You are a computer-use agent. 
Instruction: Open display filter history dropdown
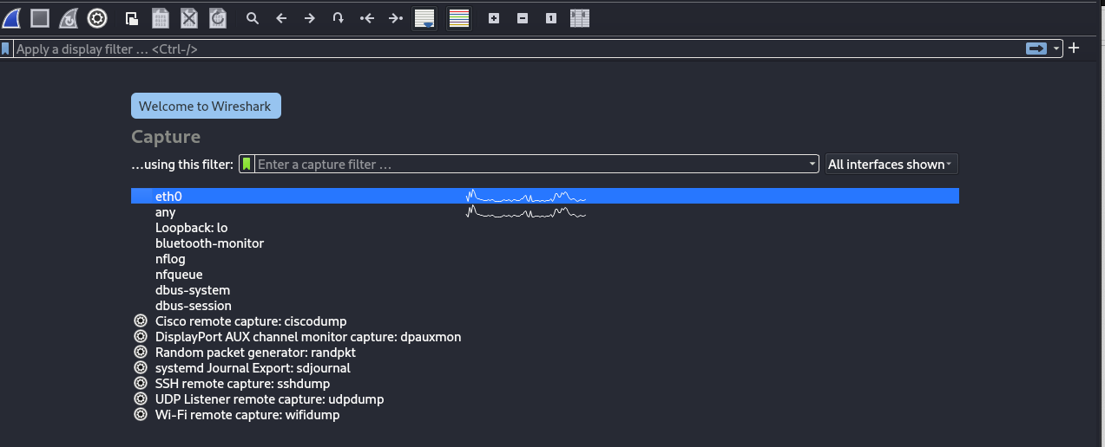pos(1056,49)
